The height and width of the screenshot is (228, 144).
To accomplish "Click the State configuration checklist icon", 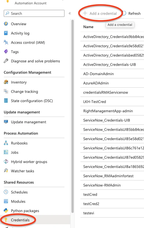I will [x=6, y=101].
